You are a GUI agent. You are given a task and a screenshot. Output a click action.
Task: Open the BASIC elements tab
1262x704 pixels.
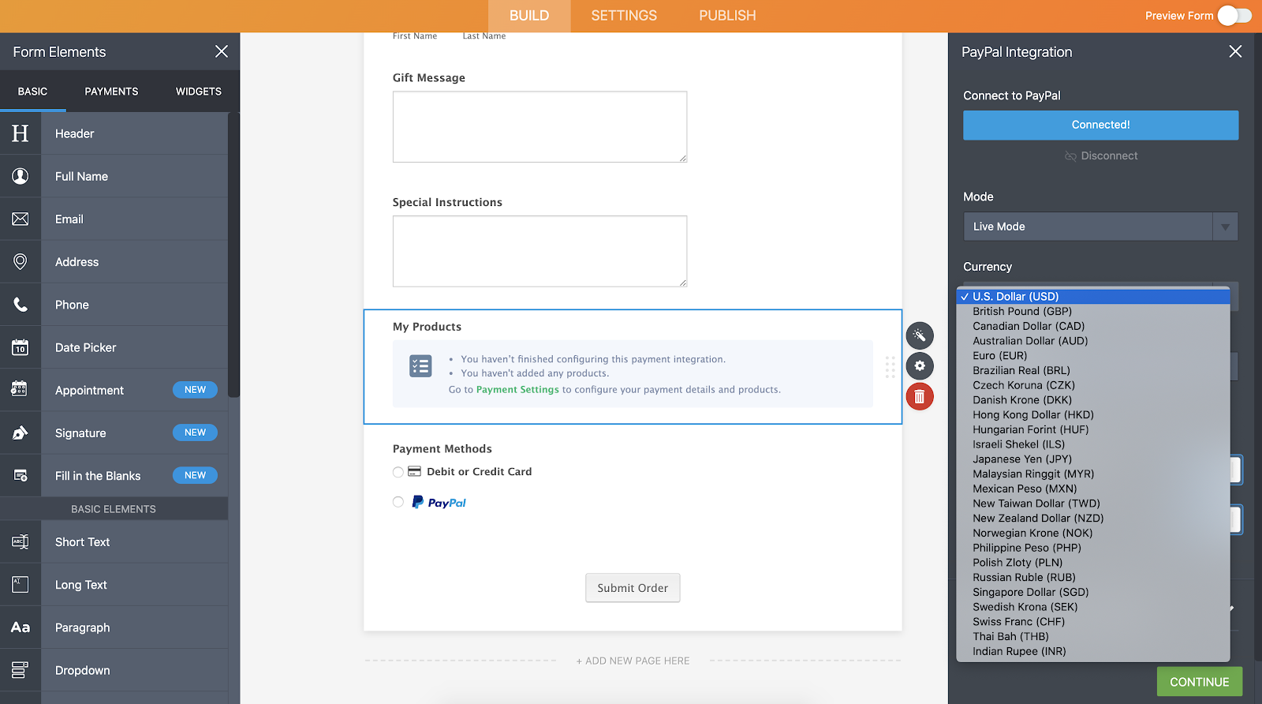(32, 92)
